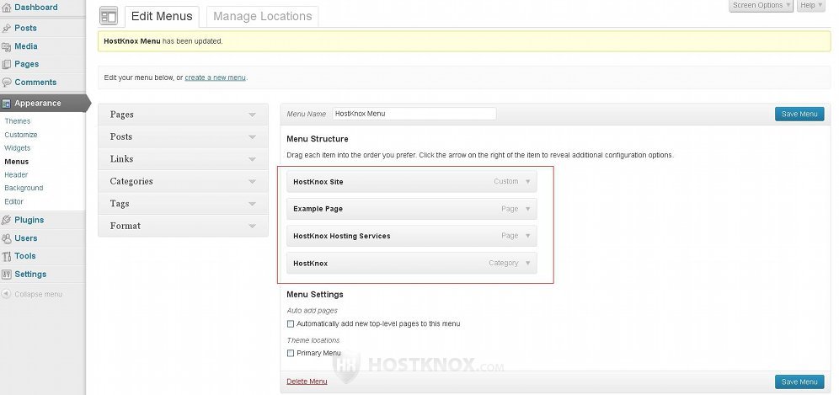Click the HostKnox Hosting Services item title

pos(342,236)
